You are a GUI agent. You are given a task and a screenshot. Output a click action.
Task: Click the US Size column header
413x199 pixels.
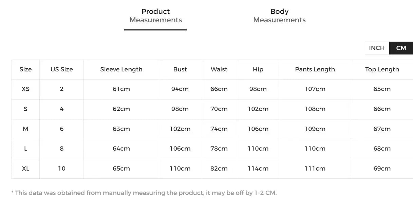click(61, 69)
